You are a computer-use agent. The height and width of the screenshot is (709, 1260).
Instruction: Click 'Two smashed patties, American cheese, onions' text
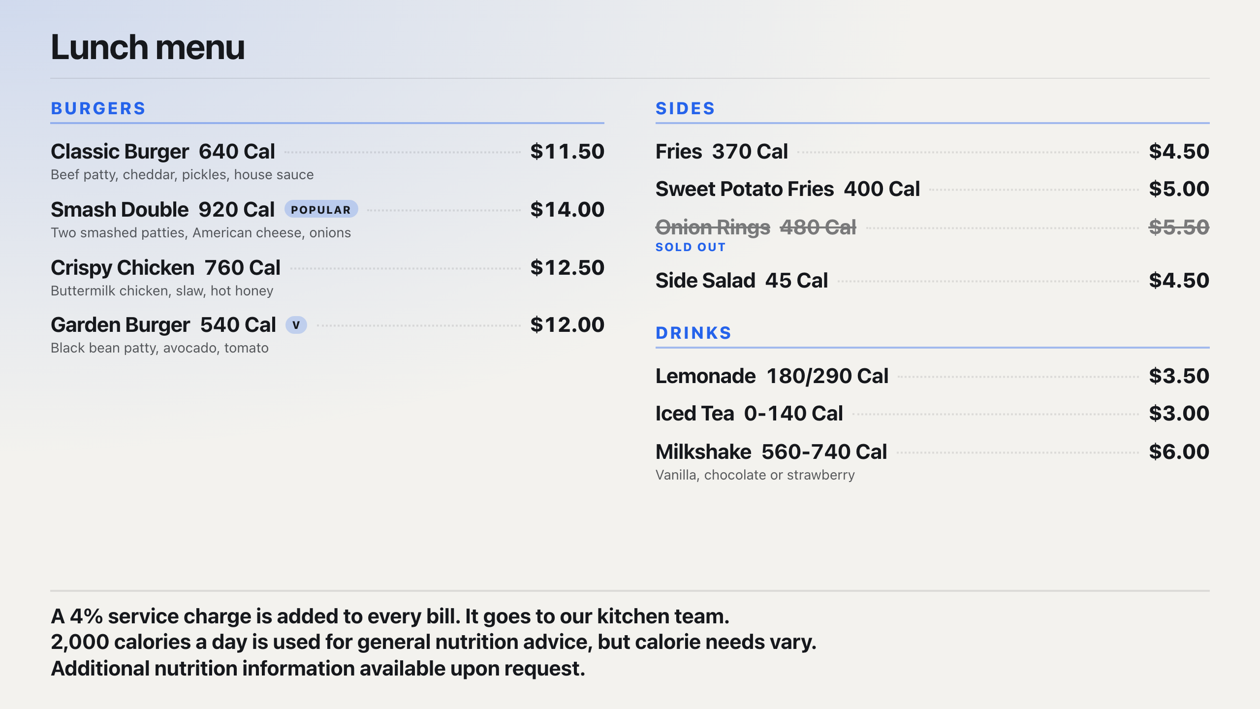(x=201, y=233)
